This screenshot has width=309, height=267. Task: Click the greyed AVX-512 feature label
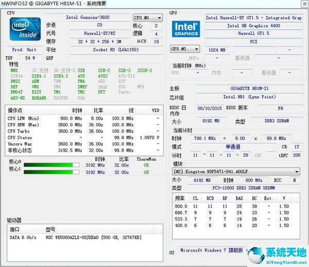(x=127, y=76)
